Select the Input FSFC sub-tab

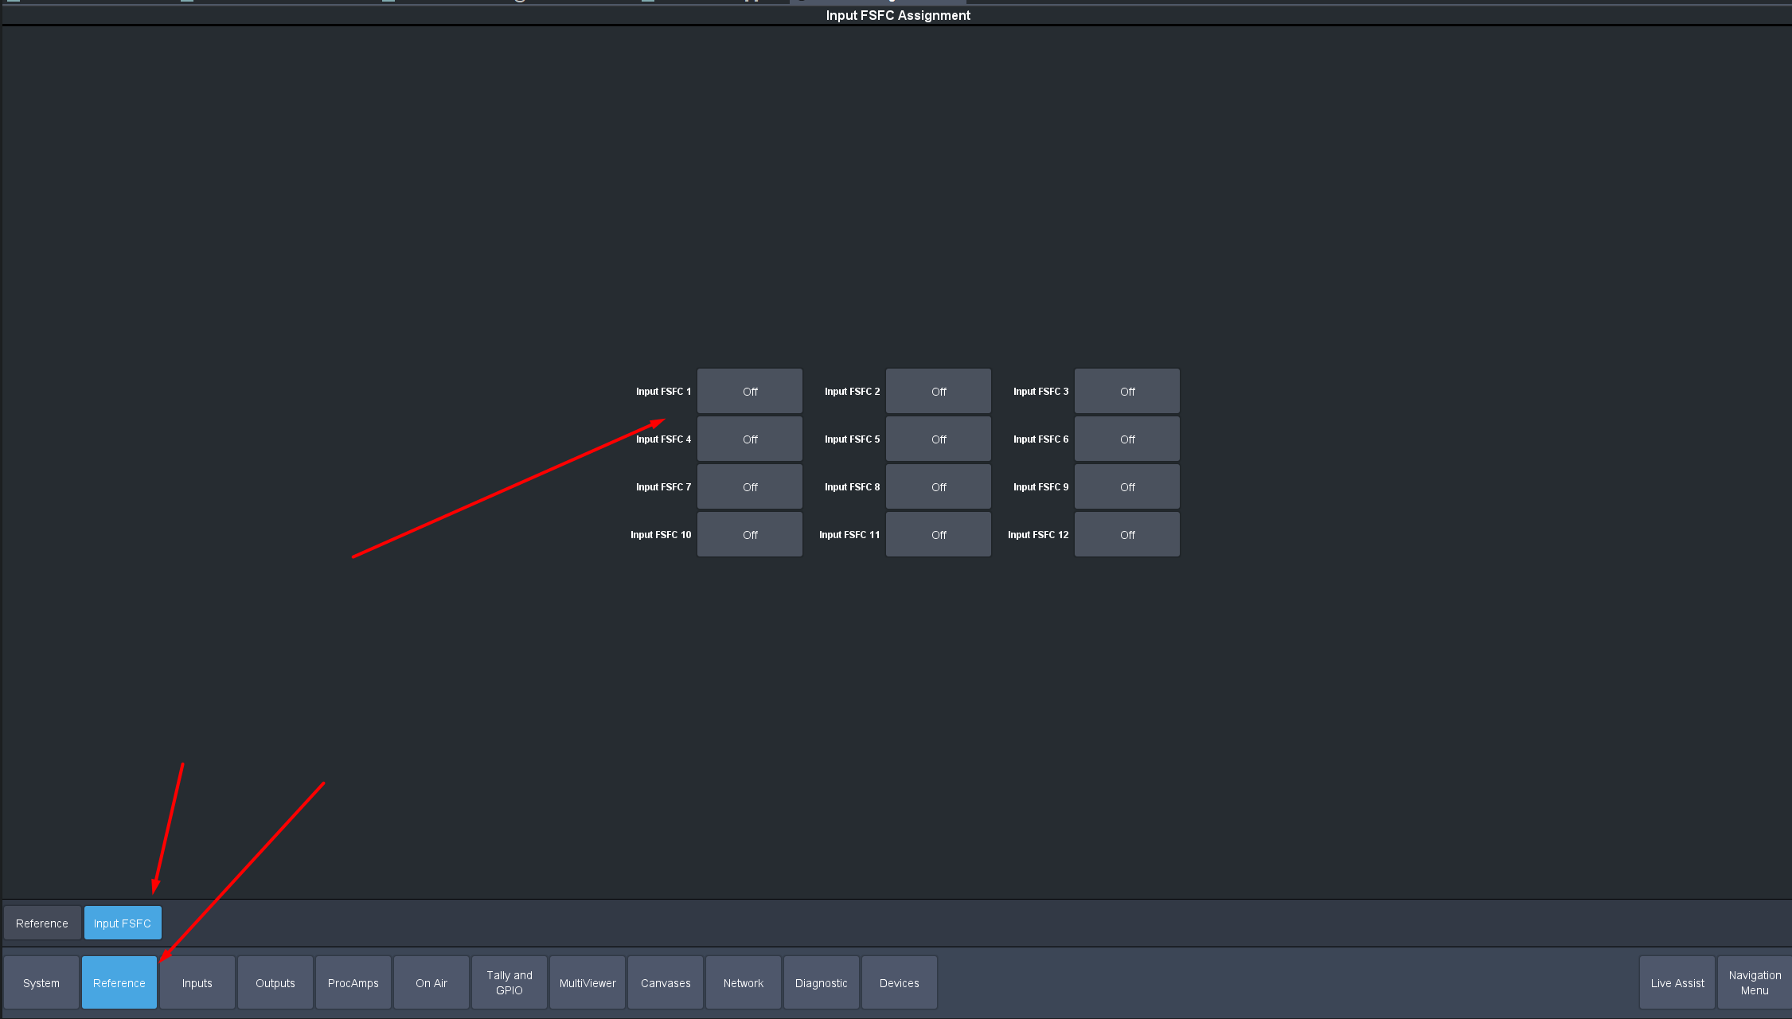123,923
